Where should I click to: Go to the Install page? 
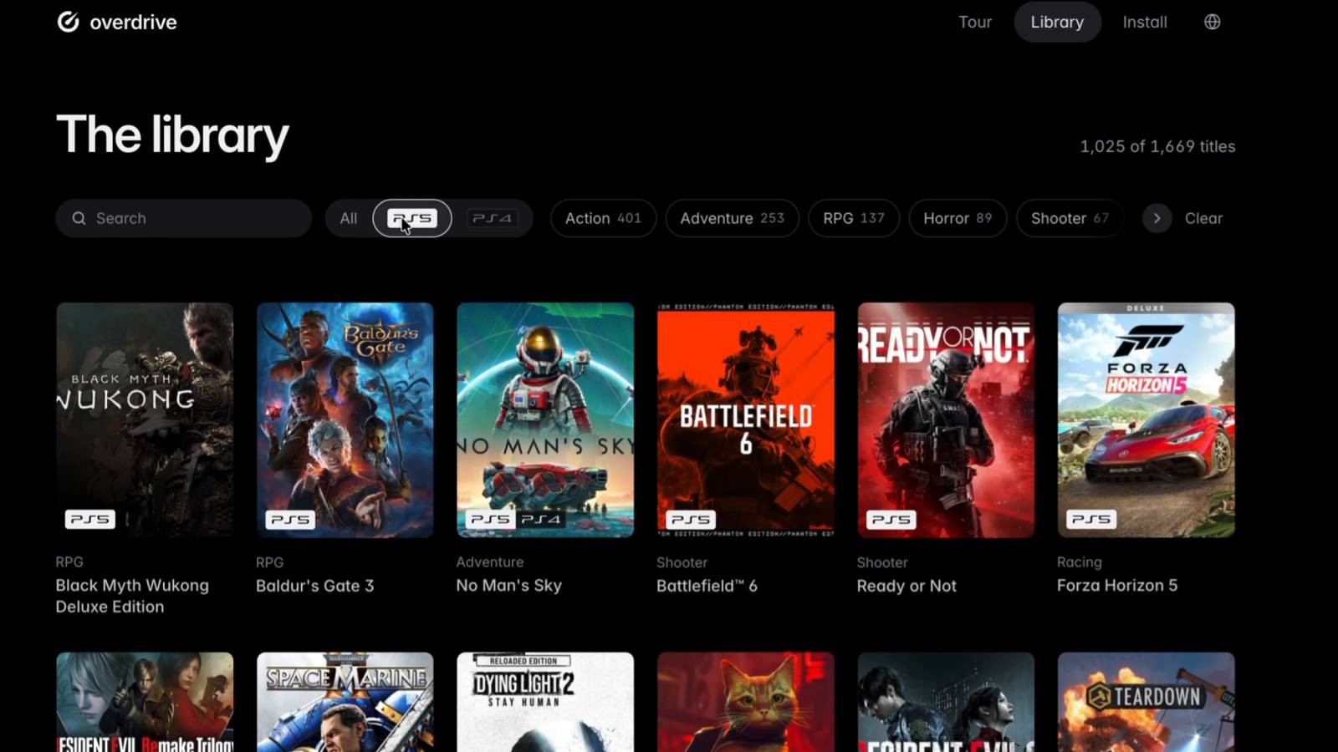coord(1144,22)
